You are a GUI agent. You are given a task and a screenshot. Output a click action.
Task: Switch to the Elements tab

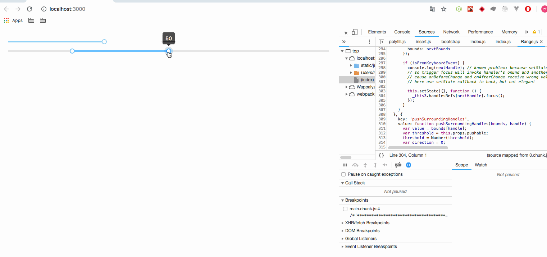[377, 32]
